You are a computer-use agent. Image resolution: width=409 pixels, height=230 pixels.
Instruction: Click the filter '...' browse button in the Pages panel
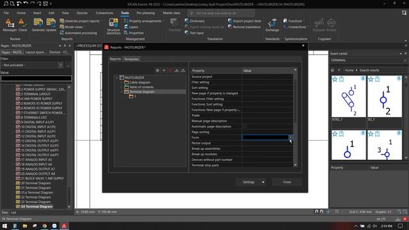pyautogui.click(x=68, y=65)
